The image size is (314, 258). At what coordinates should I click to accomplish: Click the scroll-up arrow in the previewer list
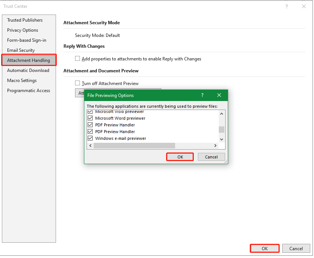click(221, 113)
